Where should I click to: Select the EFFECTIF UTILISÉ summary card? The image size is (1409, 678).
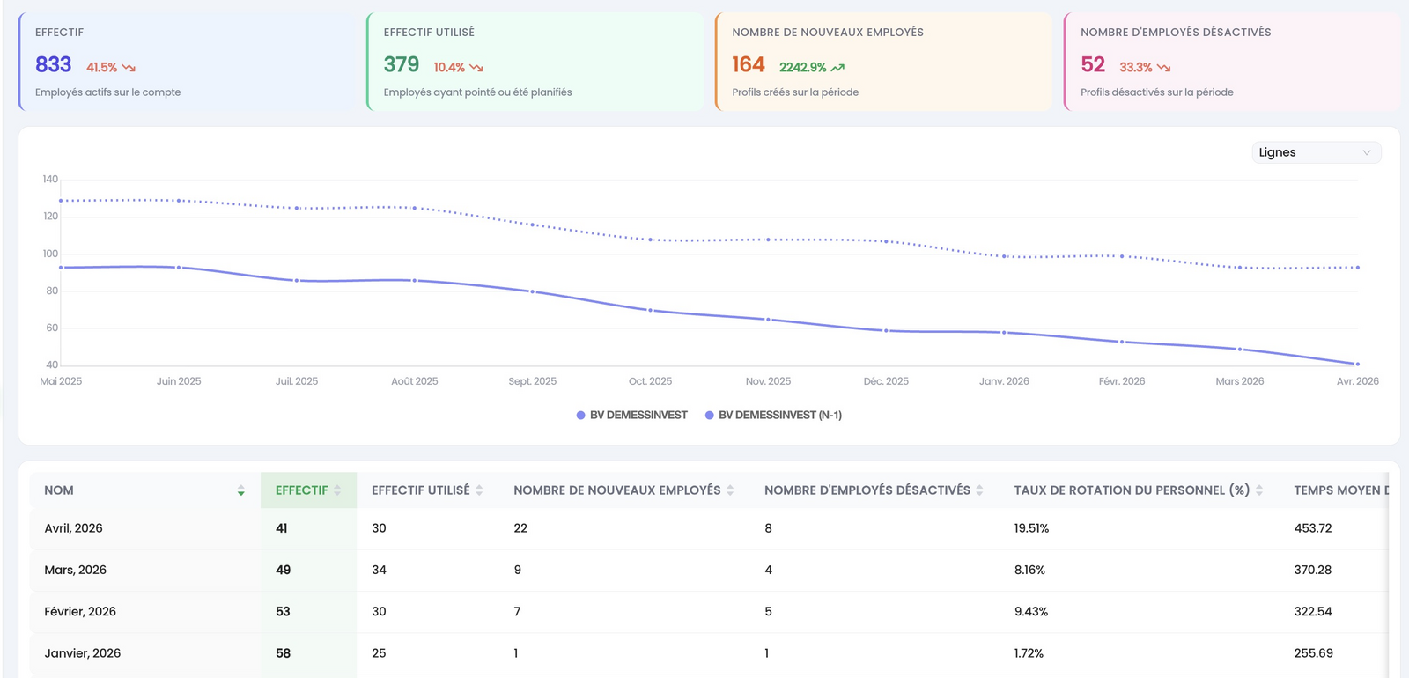[x=535, y=62]
